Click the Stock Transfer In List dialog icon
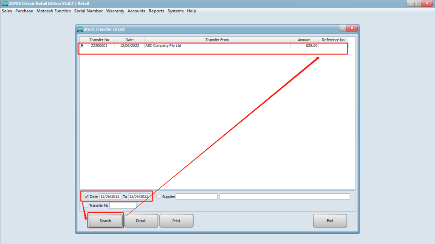 pos(79,29)
